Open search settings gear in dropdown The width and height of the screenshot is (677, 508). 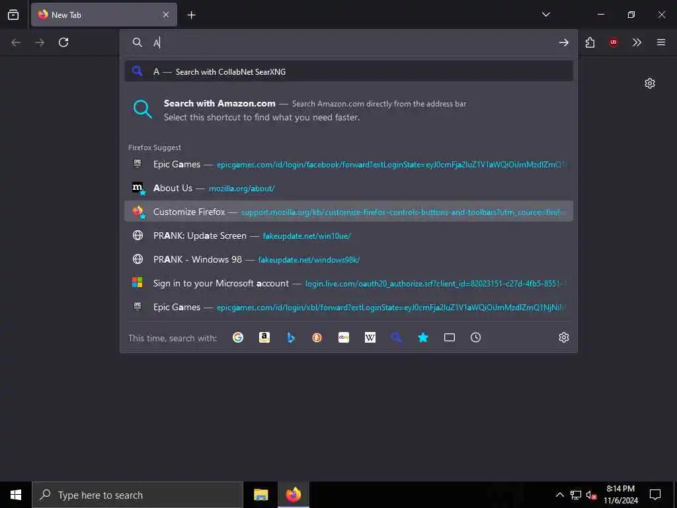563,337
